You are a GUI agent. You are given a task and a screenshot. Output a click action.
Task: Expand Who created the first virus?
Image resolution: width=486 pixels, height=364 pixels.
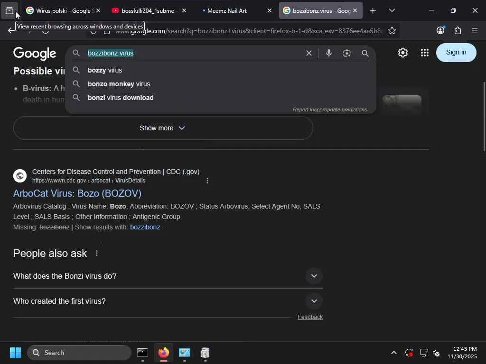[x=168, y=301]
